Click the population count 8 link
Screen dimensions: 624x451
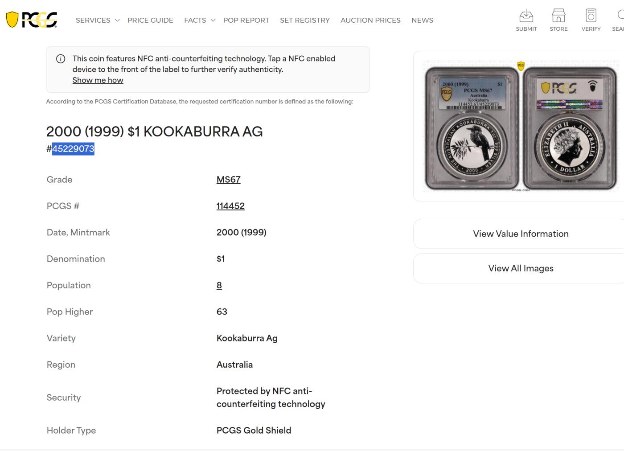point(219,285)
